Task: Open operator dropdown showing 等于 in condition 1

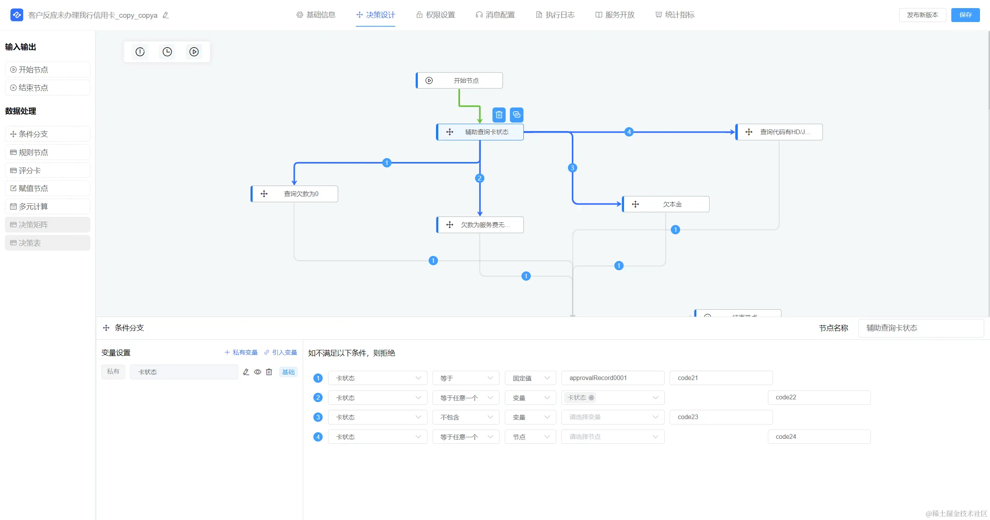Action: click(466, 378)
